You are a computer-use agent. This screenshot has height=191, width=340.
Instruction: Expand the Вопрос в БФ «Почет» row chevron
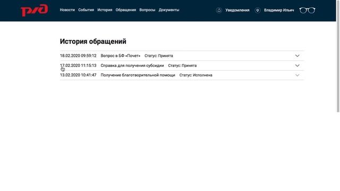[297, 56]
